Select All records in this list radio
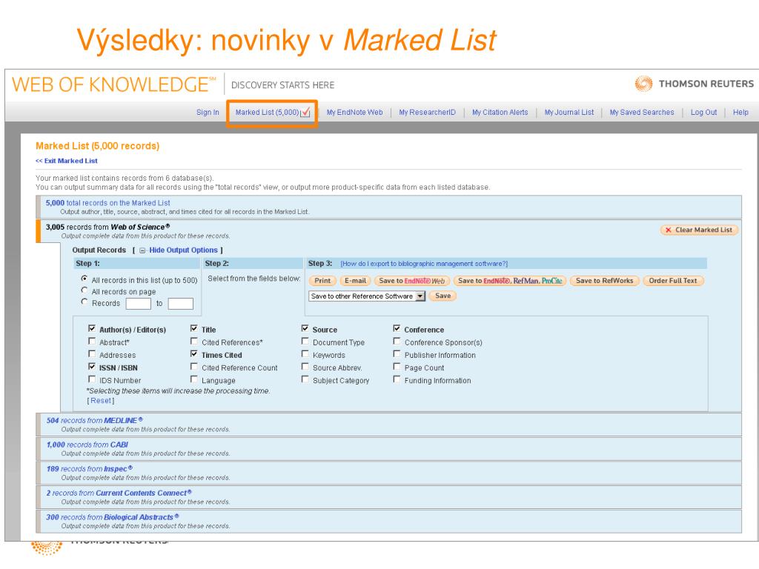 click(x=84, y=279)
